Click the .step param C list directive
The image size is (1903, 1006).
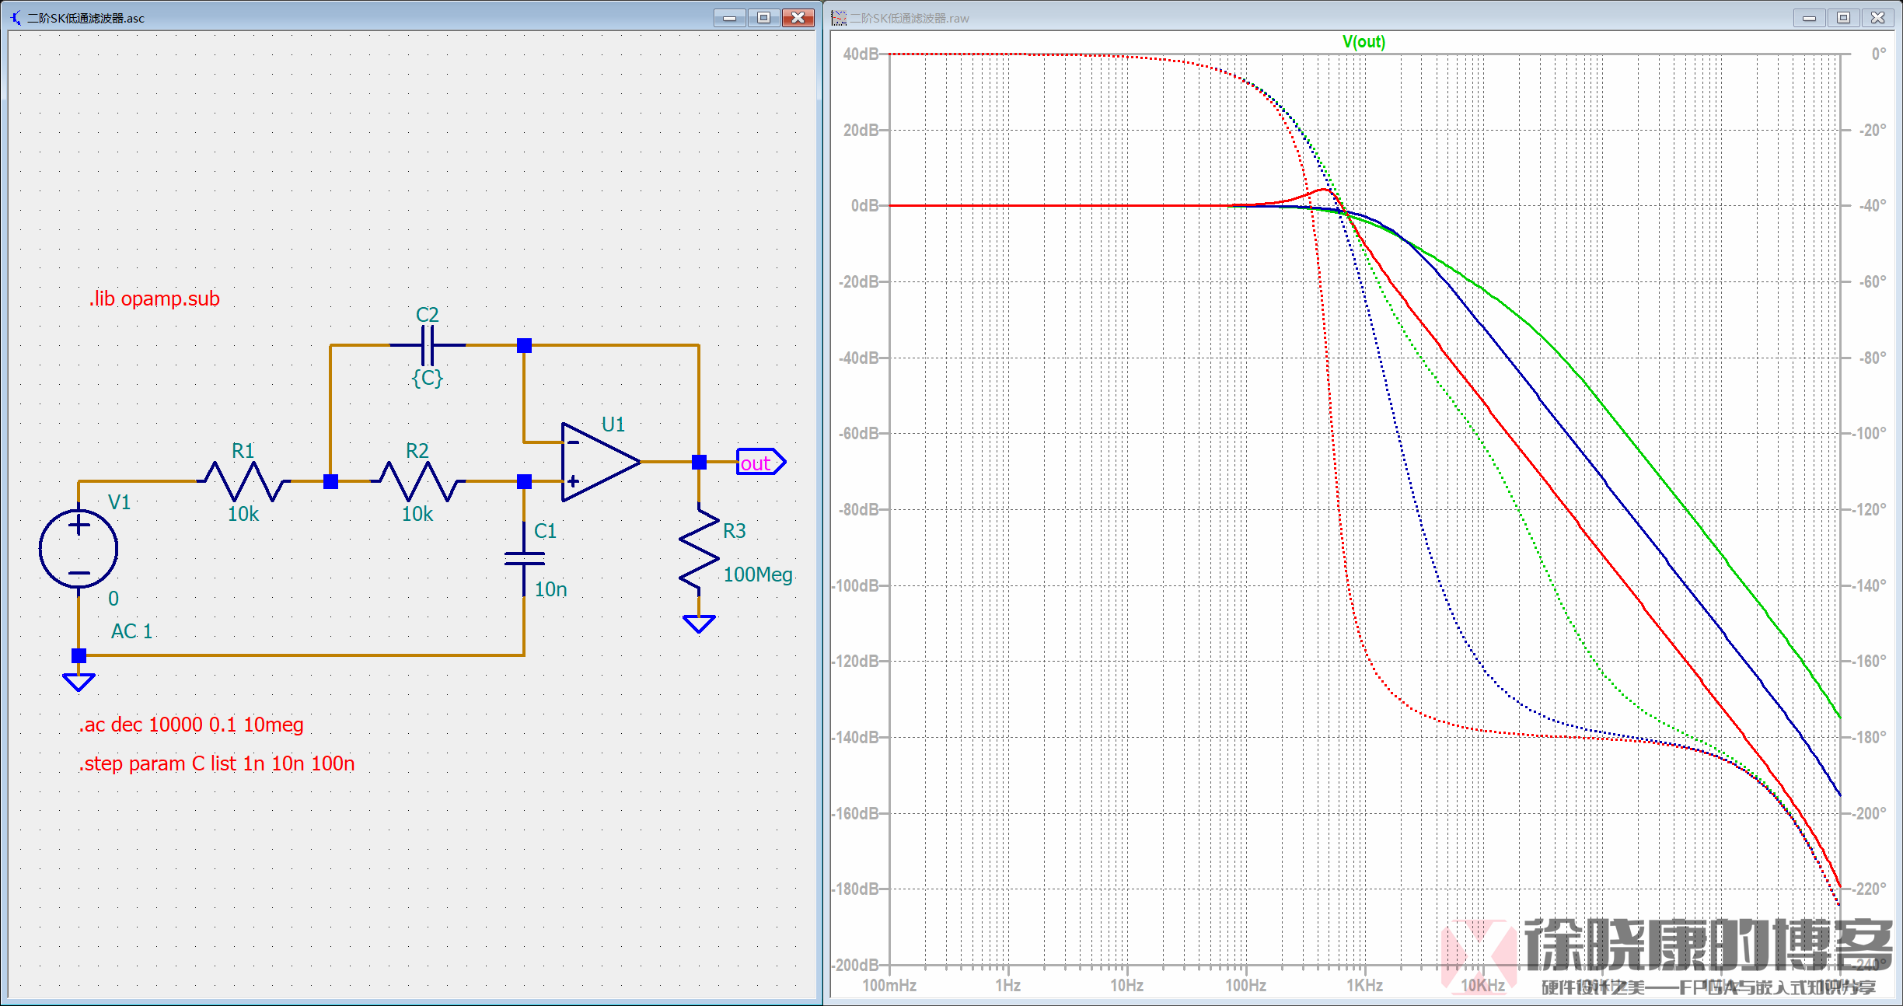(216, 763)
